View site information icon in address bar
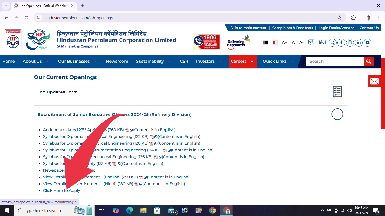Viewport: 385px width, 216px height. [39, 18]
